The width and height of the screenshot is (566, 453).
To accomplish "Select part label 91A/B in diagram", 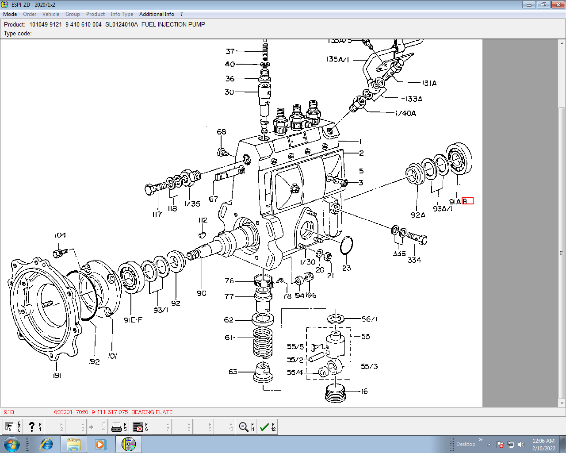I will (x=461, y=201).
